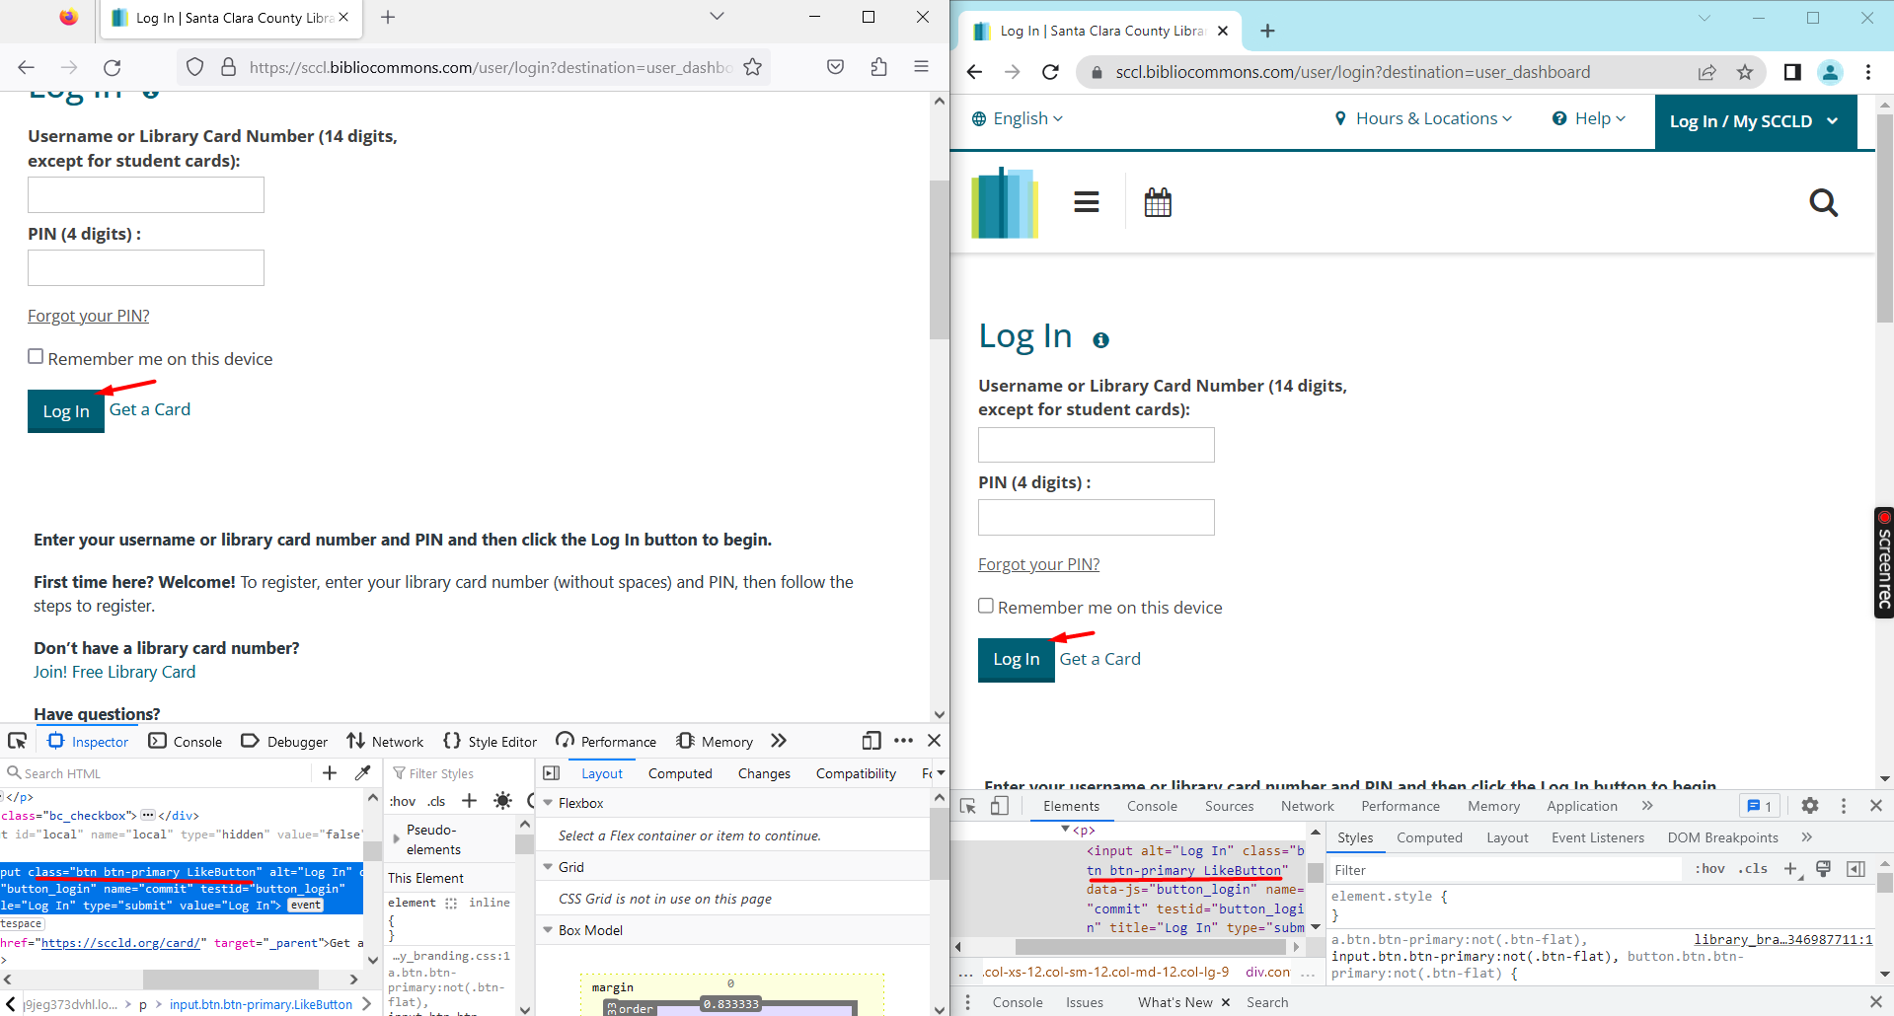
Task: Check "Remember me on this device" in Firefox
Action: pyautogui.click(x=36, y=355)
